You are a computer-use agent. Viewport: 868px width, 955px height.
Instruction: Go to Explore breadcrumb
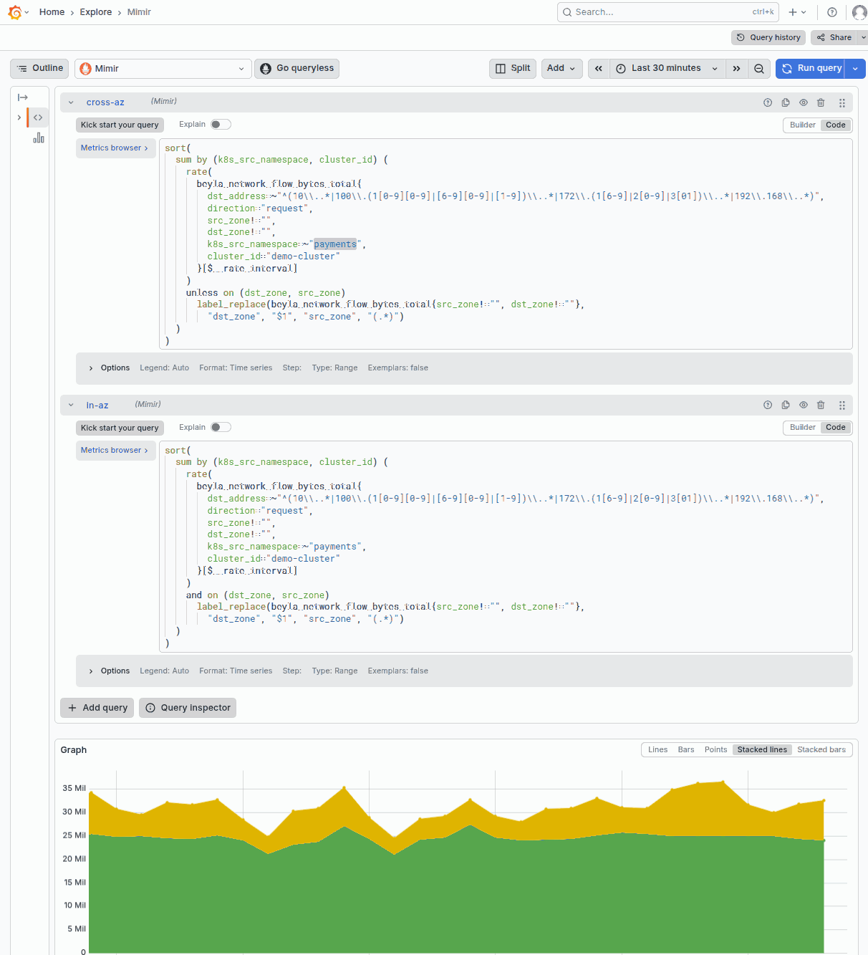coord(96,12)
